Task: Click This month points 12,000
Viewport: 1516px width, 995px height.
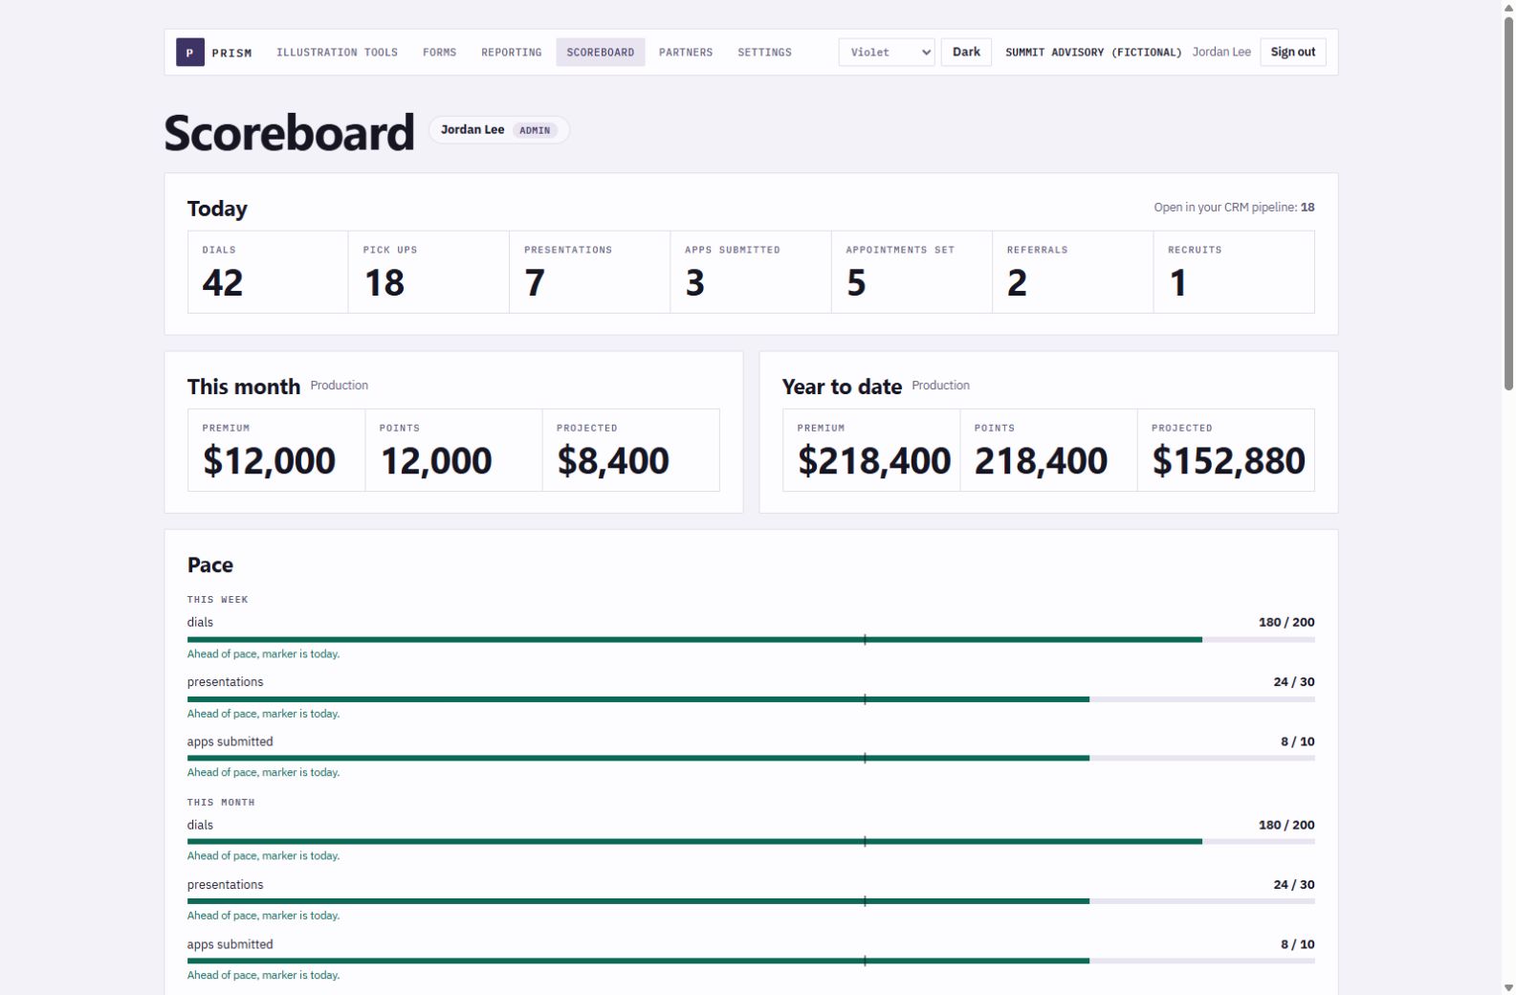Action: pos(453,451)
